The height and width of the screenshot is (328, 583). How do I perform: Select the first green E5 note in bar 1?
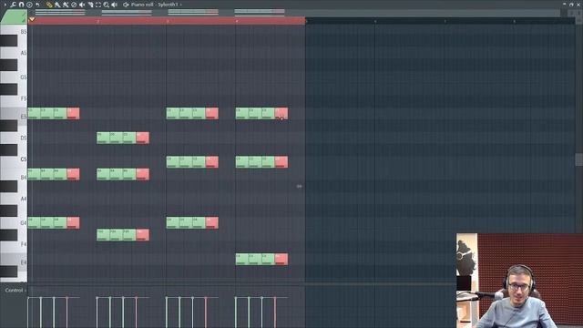click(x=35, y=113)
